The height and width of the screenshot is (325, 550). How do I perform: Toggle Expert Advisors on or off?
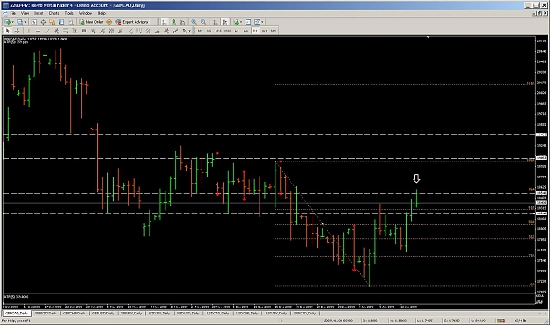click(132, 22)
